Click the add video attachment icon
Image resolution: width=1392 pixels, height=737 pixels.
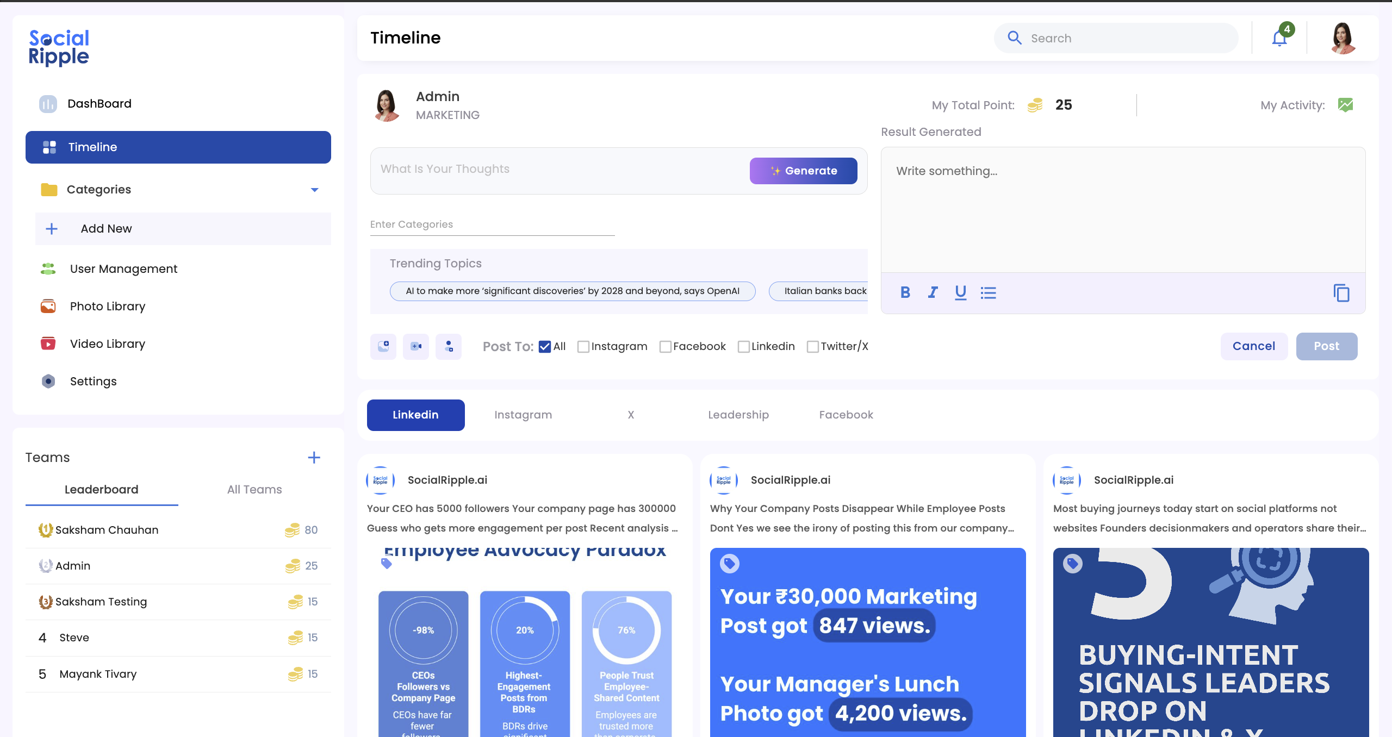coord(416,346)
